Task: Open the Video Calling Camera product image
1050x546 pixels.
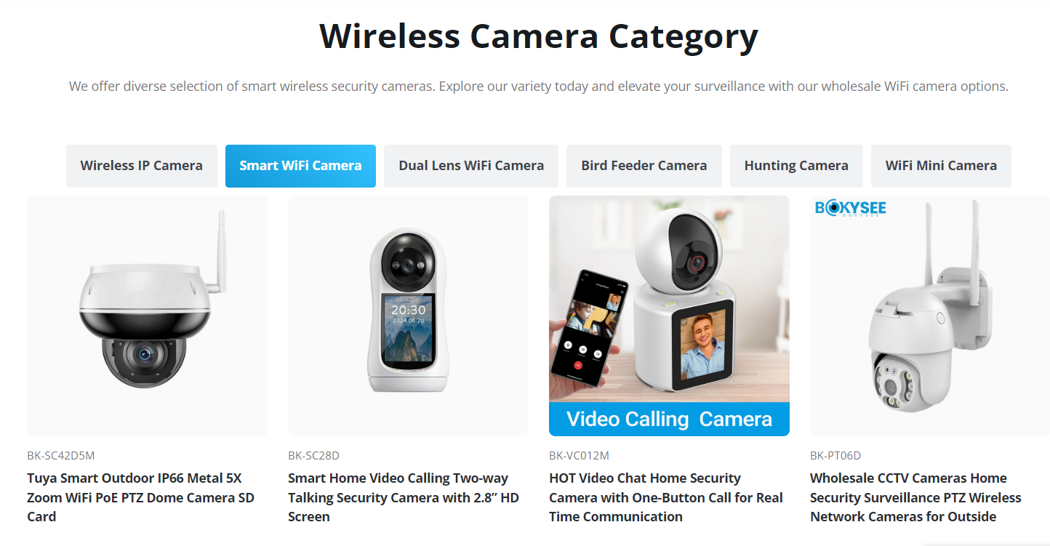Action: 669,316
